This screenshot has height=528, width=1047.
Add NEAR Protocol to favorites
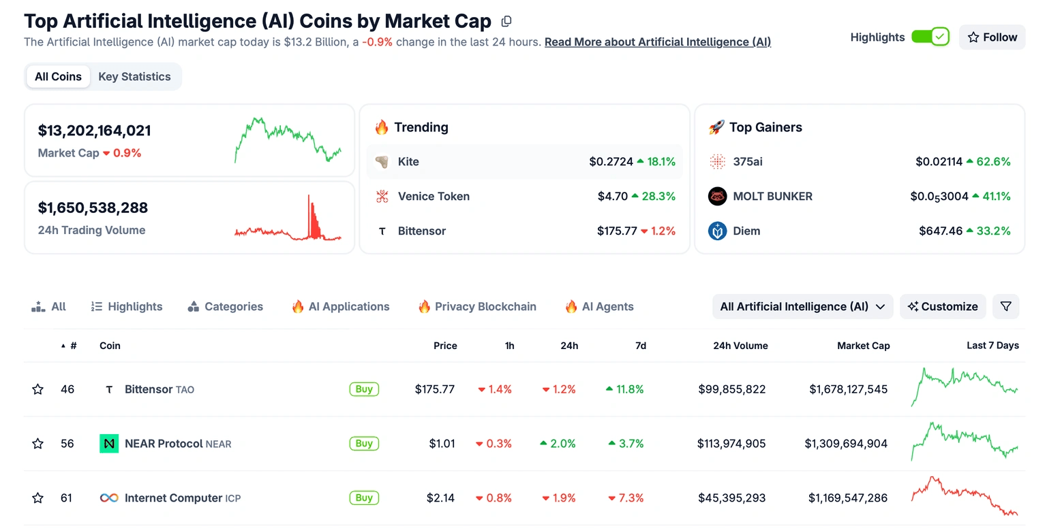(38, 444)
